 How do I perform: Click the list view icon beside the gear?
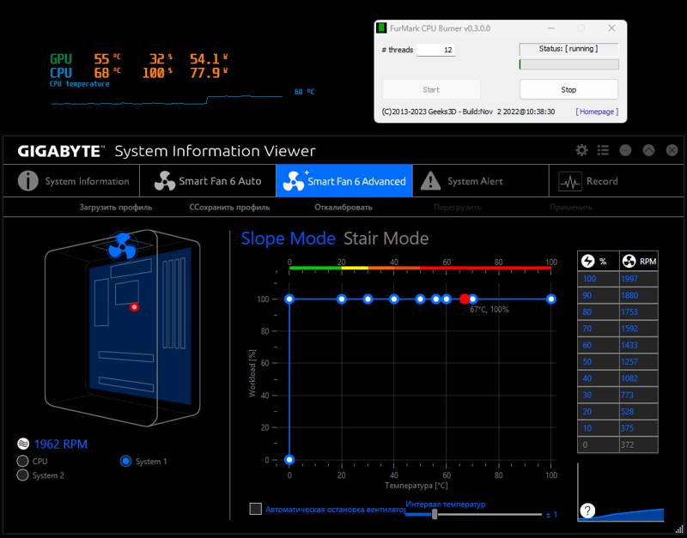[x=604, y=150]
